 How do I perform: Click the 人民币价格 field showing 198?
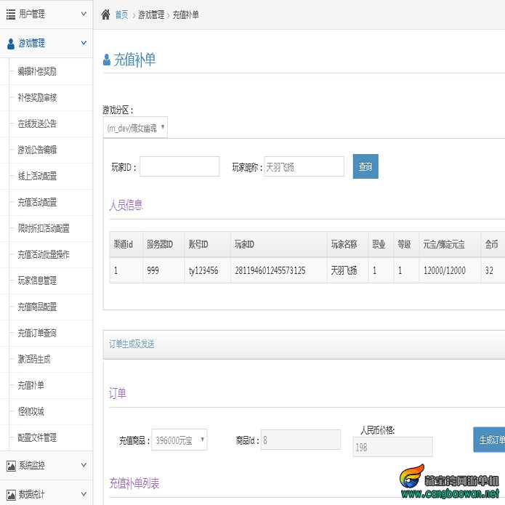pos(392,447)
